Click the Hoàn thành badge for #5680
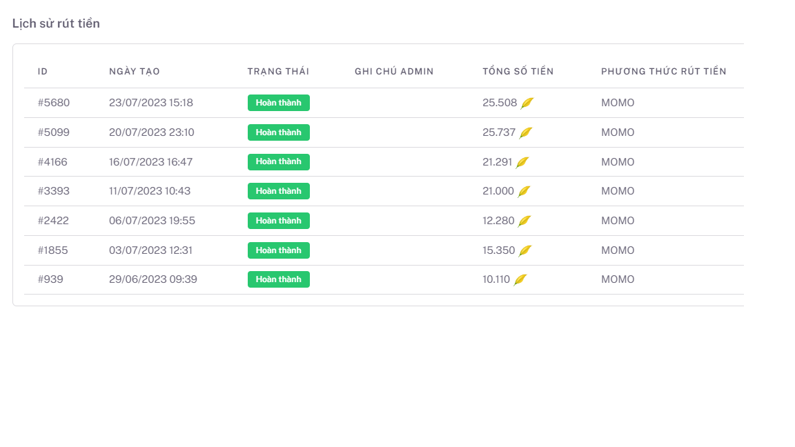 tap(278, 103)
